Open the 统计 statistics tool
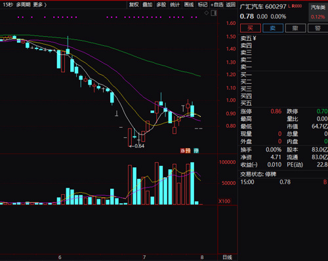 (174, 5)
